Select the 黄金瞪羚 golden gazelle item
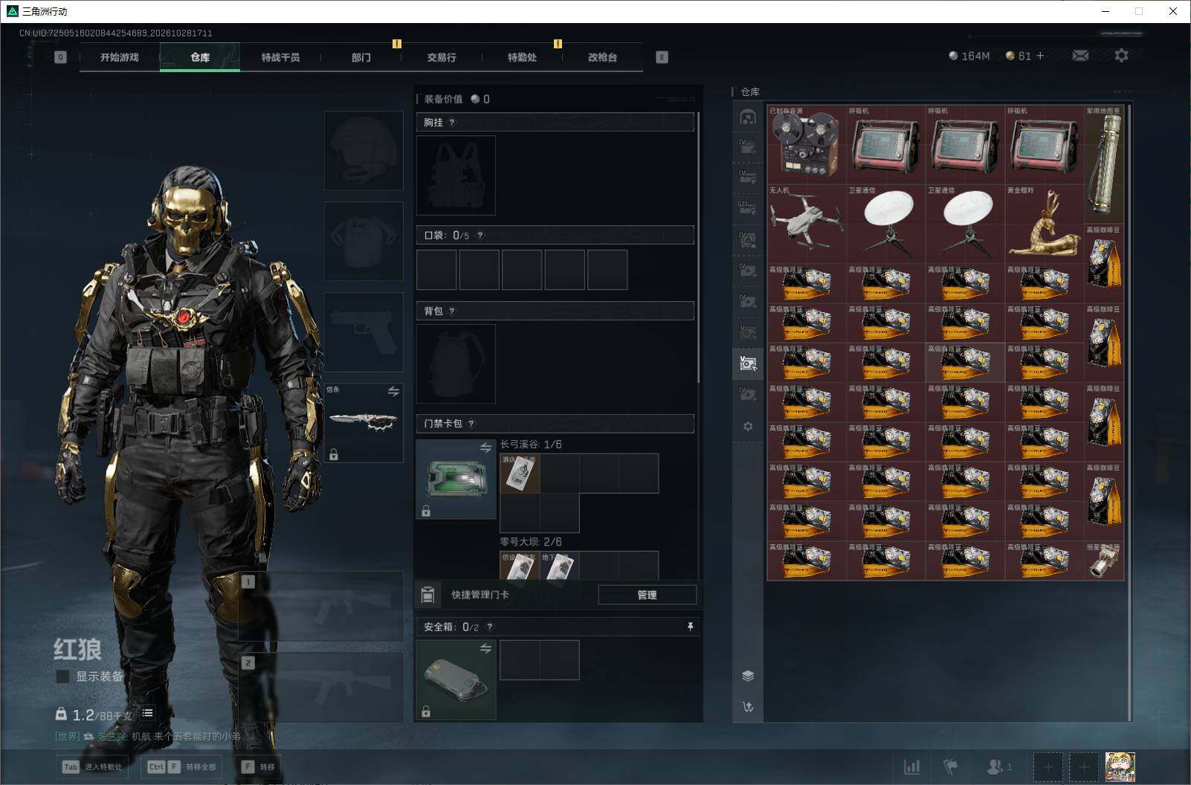 pos(1045,223)
